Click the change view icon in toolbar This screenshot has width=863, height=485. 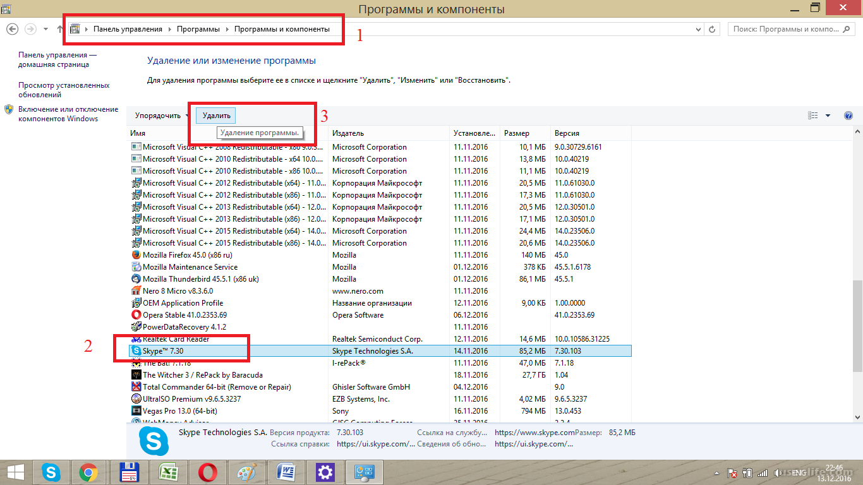pos(812,116)
